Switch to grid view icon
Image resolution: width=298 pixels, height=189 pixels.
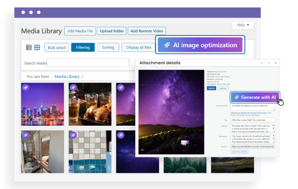[37, 47]
